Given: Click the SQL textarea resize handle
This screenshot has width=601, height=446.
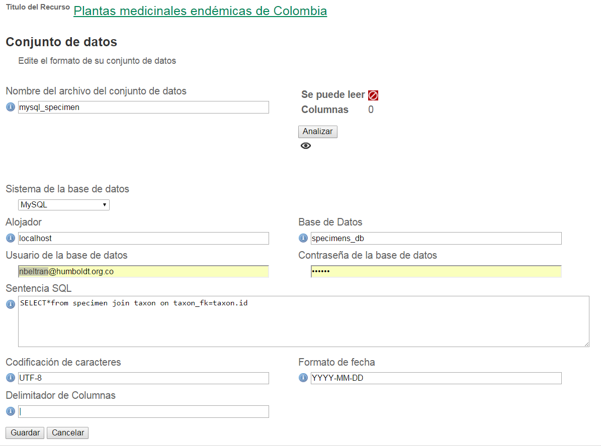Looking at the screenshot, I should click(586, 343).
